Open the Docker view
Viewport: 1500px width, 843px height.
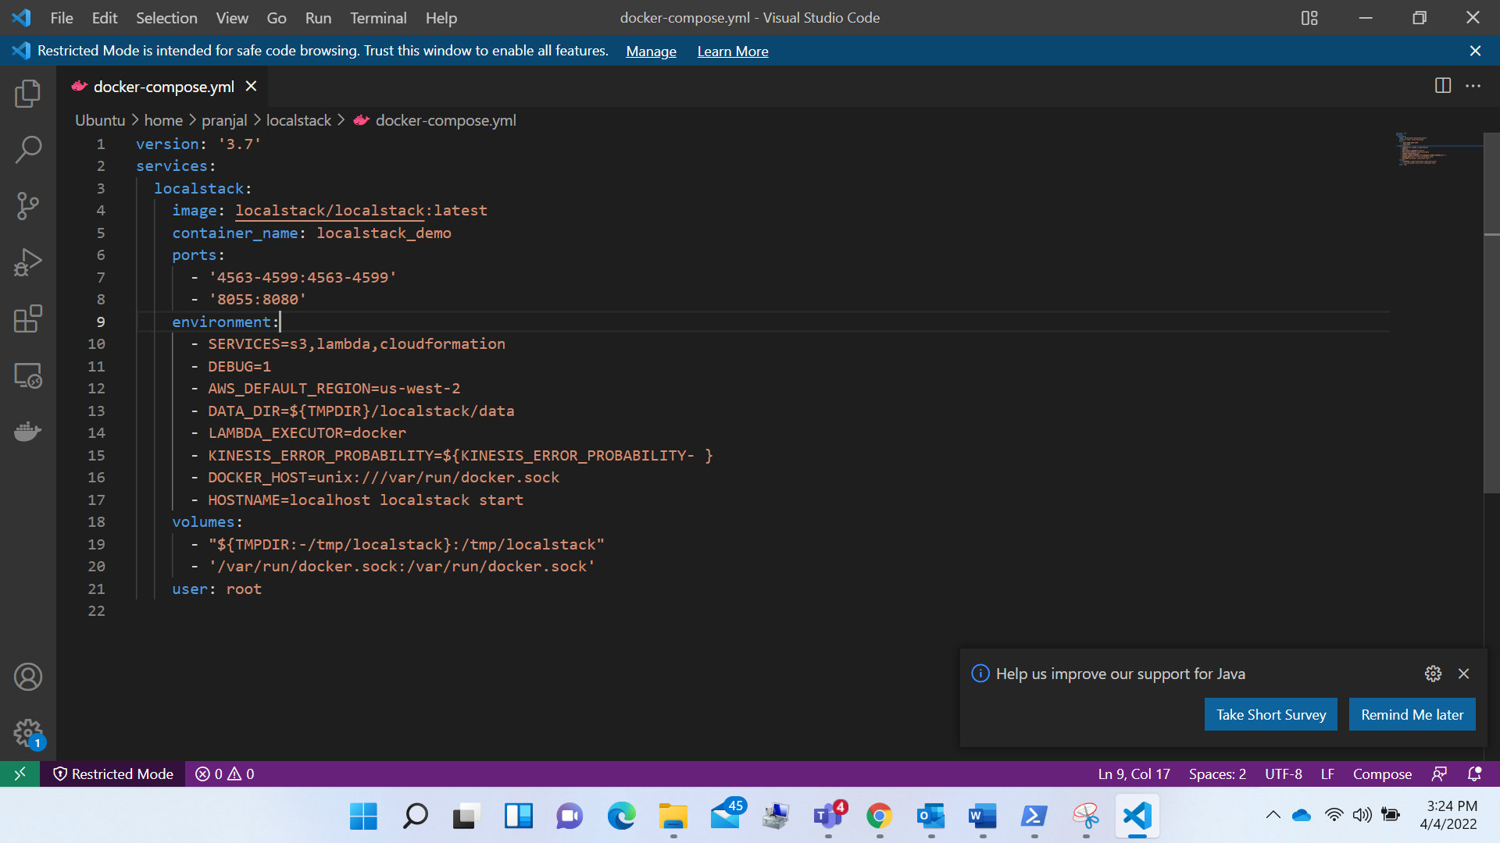[28, 432]
